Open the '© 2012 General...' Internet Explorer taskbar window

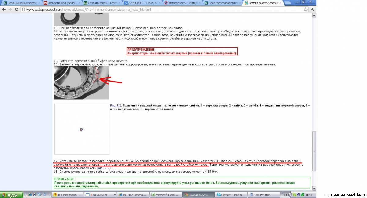point(133,195)
